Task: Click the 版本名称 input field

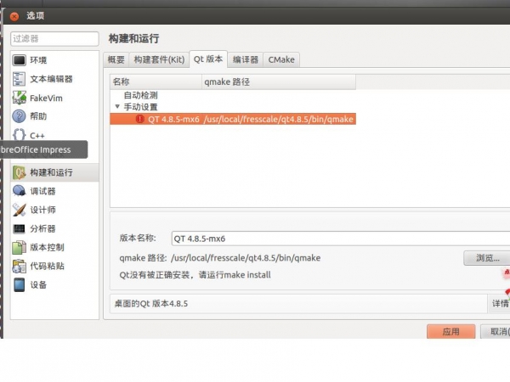Action: 331,239
